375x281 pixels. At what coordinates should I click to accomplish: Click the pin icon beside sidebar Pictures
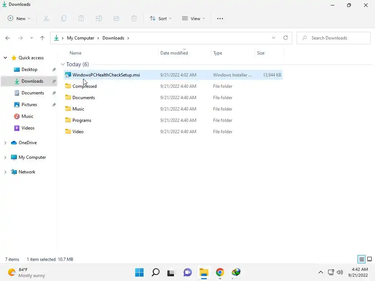point(54,105)
